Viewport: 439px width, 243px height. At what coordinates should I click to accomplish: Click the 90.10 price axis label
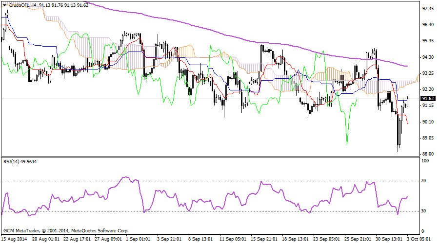click(429, 121)
